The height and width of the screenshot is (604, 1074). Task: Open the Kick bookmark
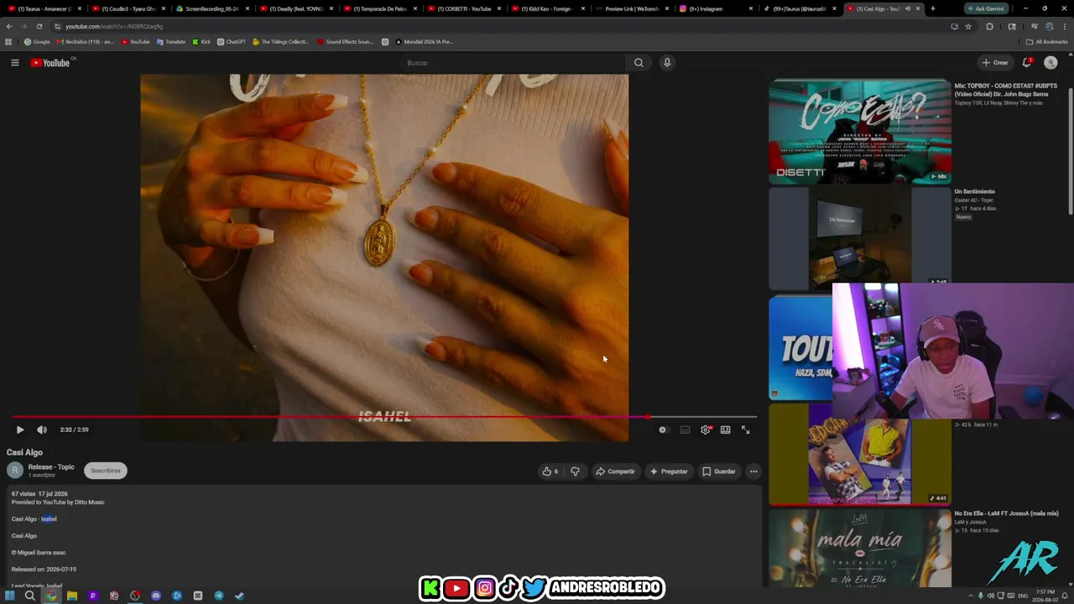pos(201,41)
